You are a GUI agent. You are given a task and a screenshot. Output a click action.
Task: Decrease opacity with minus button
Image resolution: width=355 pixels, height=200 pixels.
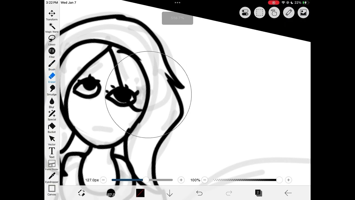[x=205, y=180]
